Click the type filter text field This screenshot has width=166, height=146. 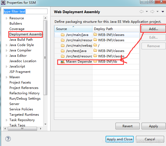click(25, 12)
